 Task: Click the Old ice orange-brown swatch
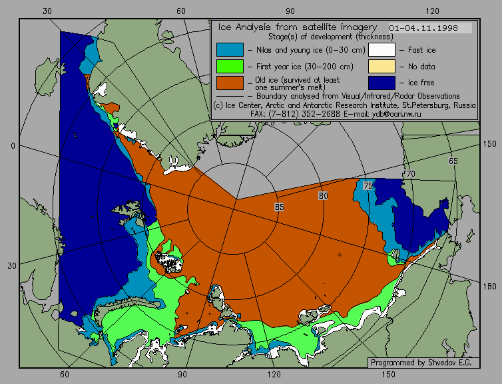point(230,83)
